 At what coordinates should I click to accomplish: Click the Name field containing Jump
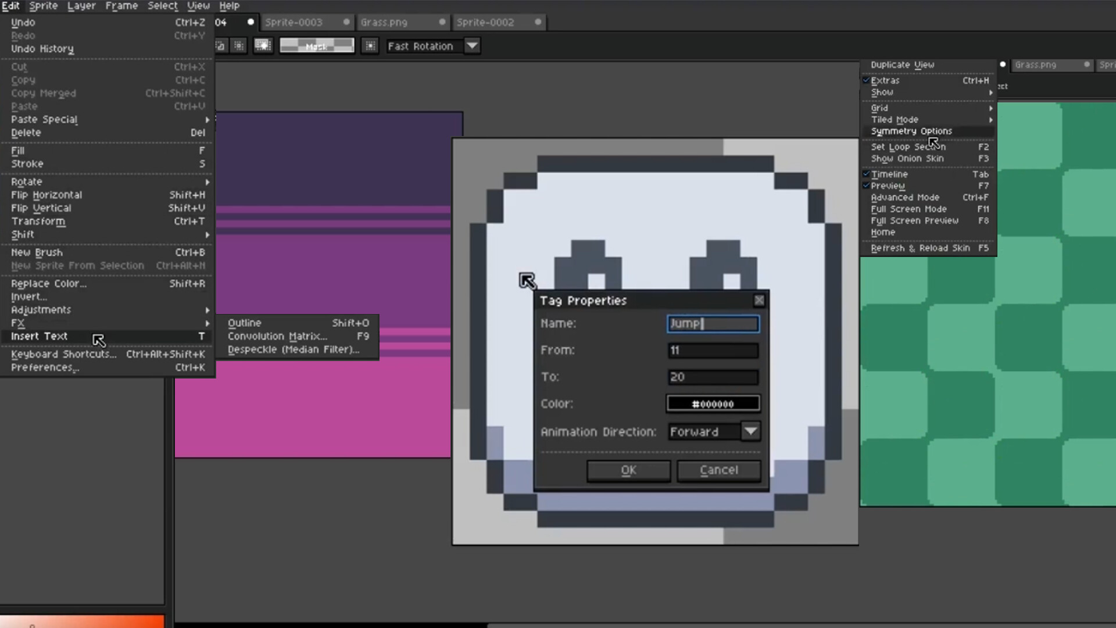[x=713, y=324]
